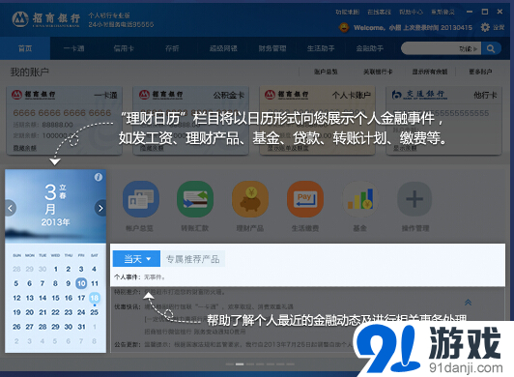Open the 超级网银 menu
This screenshot has height=377, width=514.
(x=223, y=48)
